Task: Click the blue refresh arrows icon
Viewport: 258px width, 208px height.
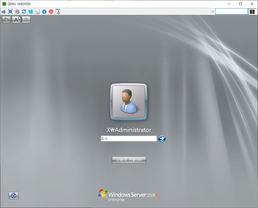Action: click(24, 12)
